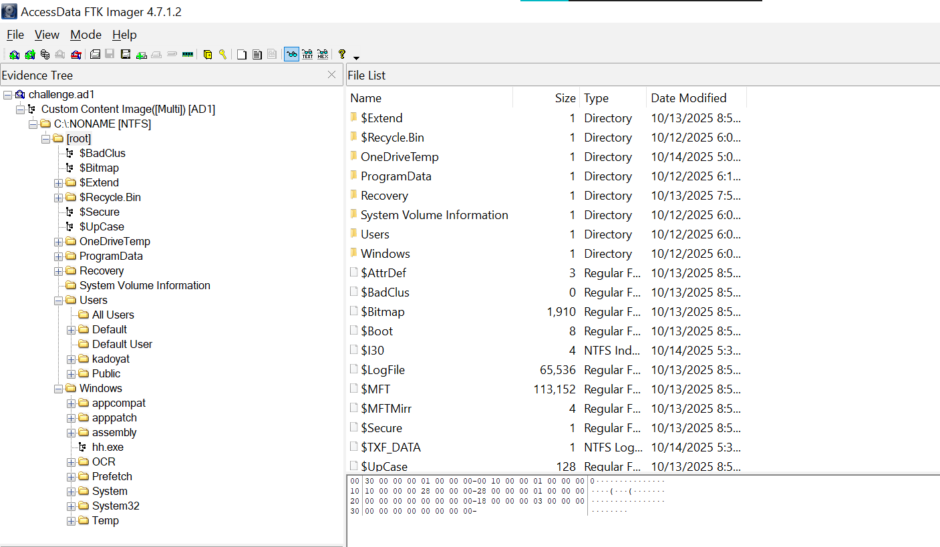Open the View menu
This screenshot has height=547, width=940.
(x=47, y=35)
